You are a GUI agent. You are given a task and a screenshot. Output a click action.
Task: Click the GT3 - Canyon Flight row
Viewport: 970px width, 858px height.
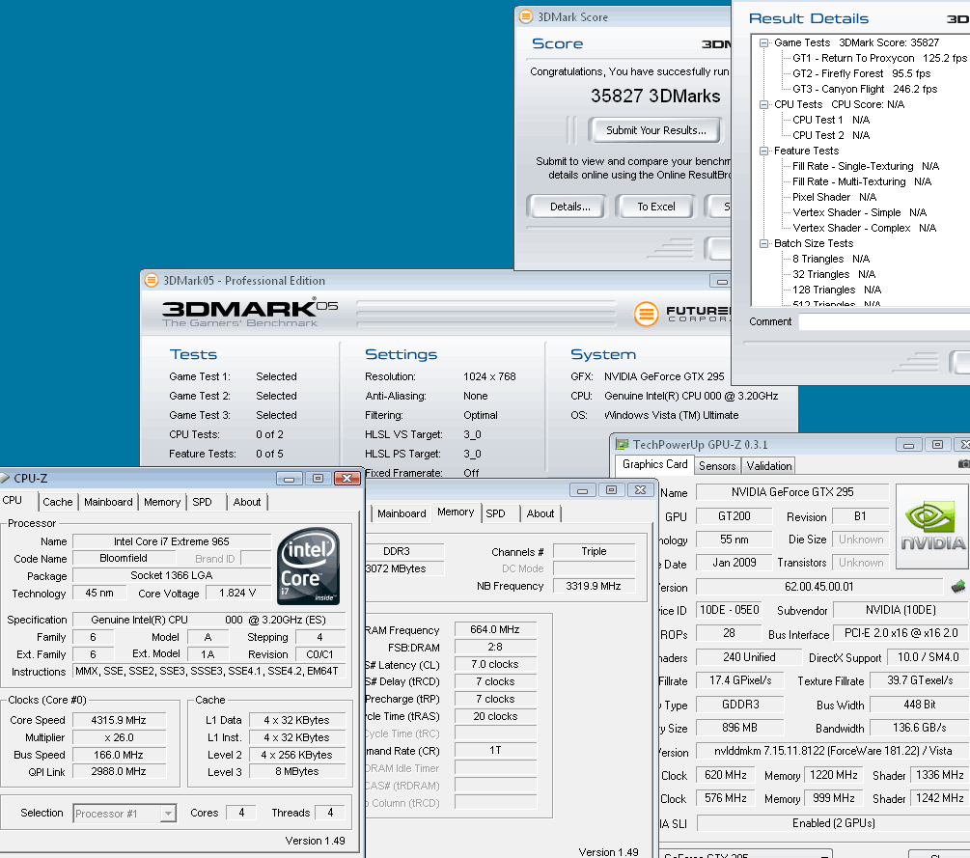865,89
